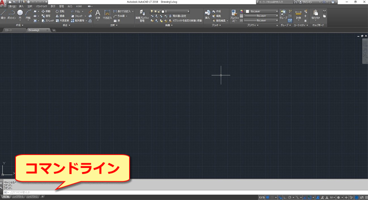The height and width of the screenshot is (200, 368).
Task: Click the command line input field
Action: pos(185,192)
